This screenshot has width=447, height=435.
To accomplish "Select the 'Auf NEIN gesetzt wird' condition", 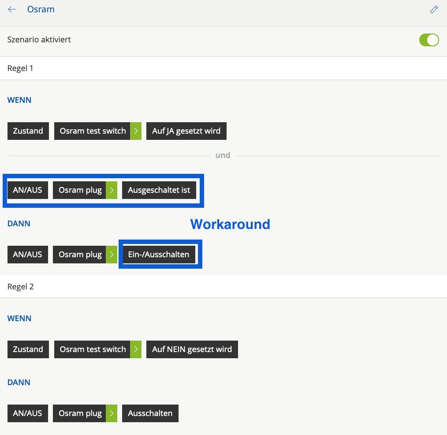I will 192,349.
